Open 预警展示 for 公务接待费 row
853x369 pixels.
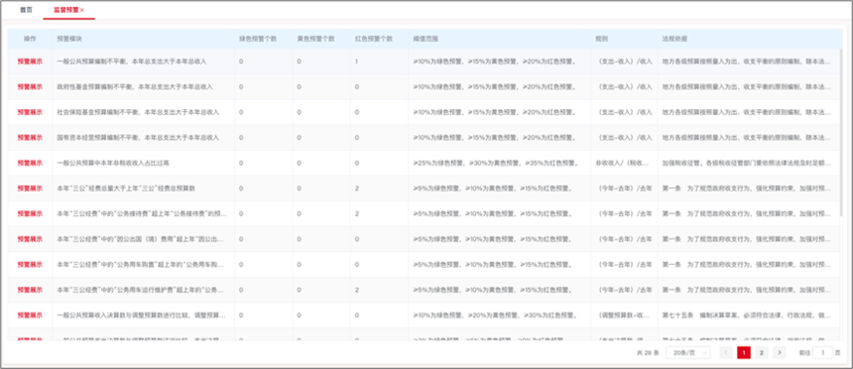click(30, 214)
